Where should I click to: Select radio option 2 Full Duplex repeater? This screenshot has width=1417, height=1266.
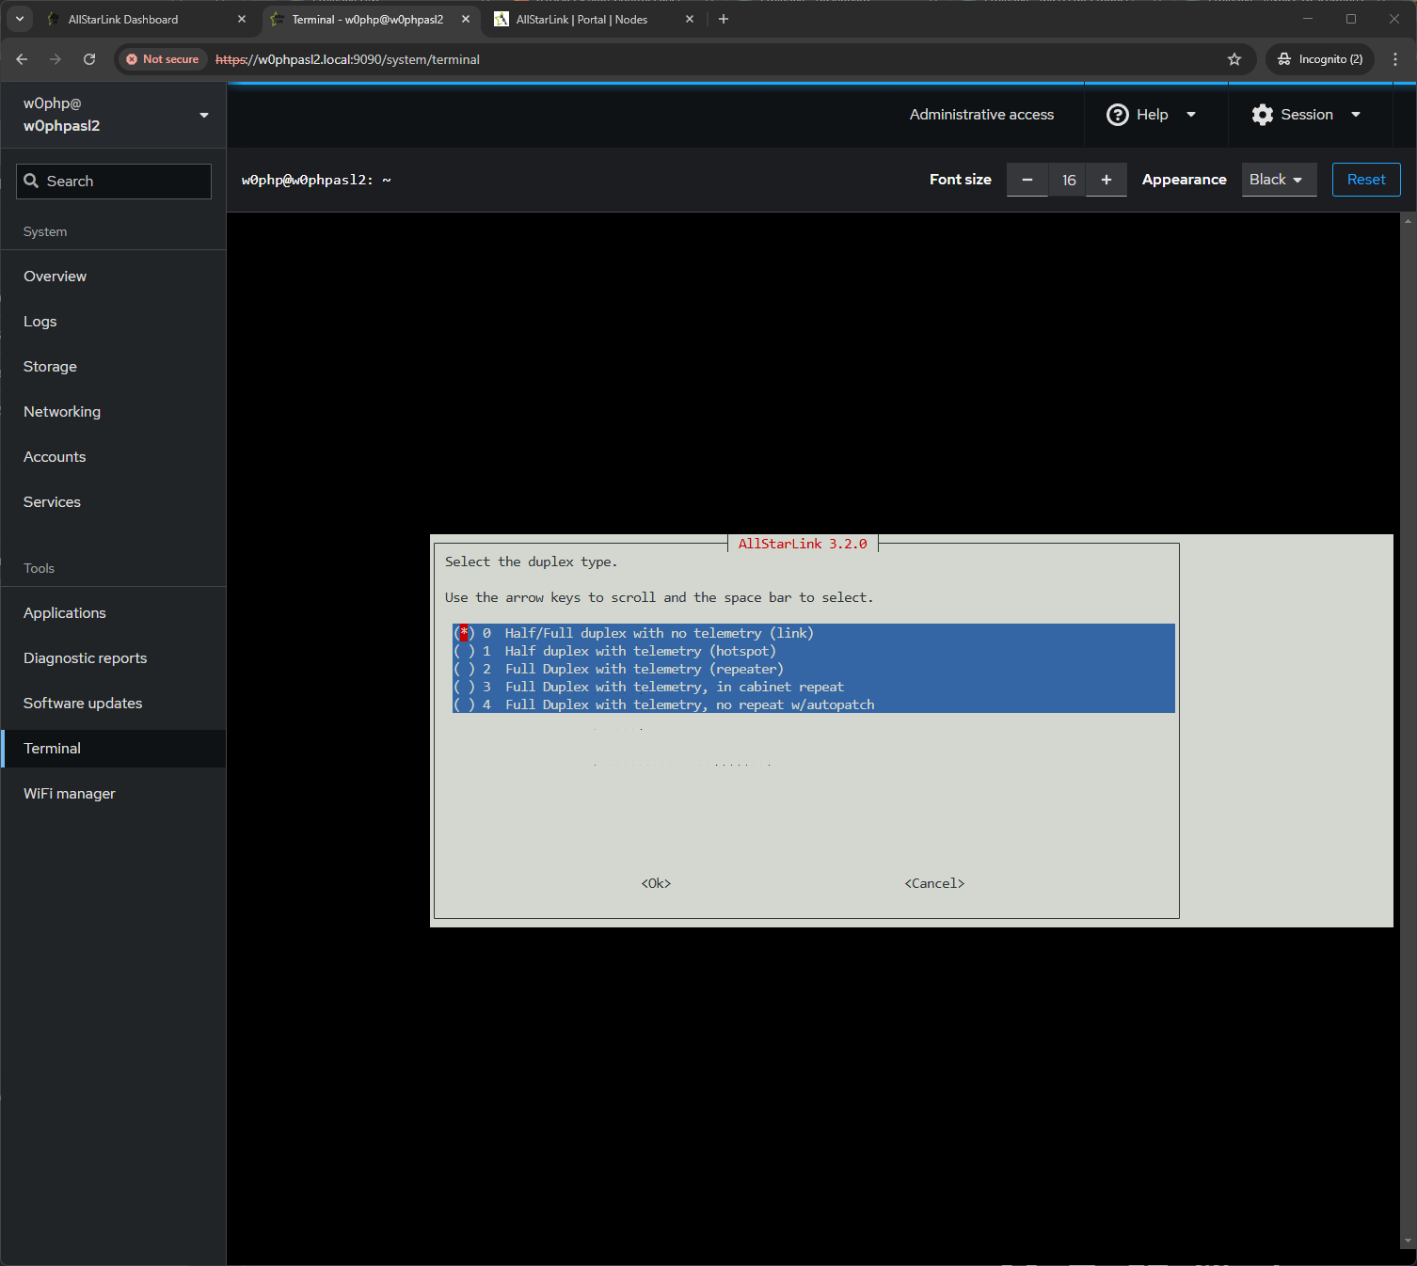tap(464, 669)
